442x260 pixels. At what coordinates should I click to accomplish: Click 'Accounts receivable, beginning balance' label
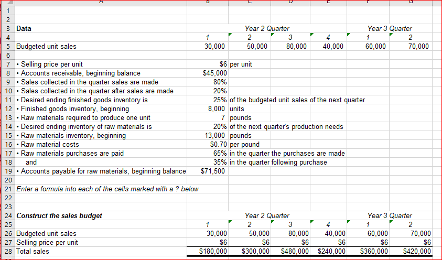click(x=78, y=73)
